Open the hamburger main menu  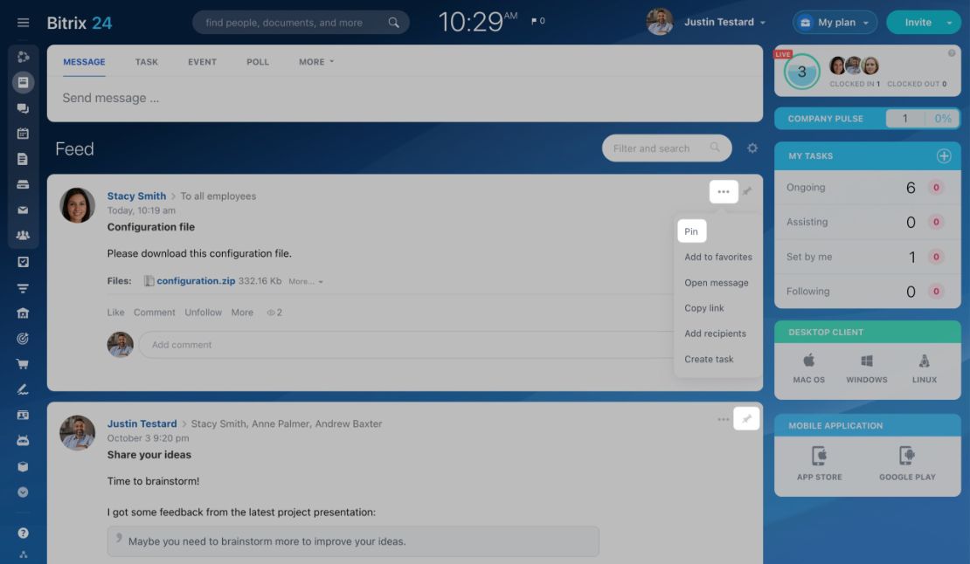click(x=23, y=23)
